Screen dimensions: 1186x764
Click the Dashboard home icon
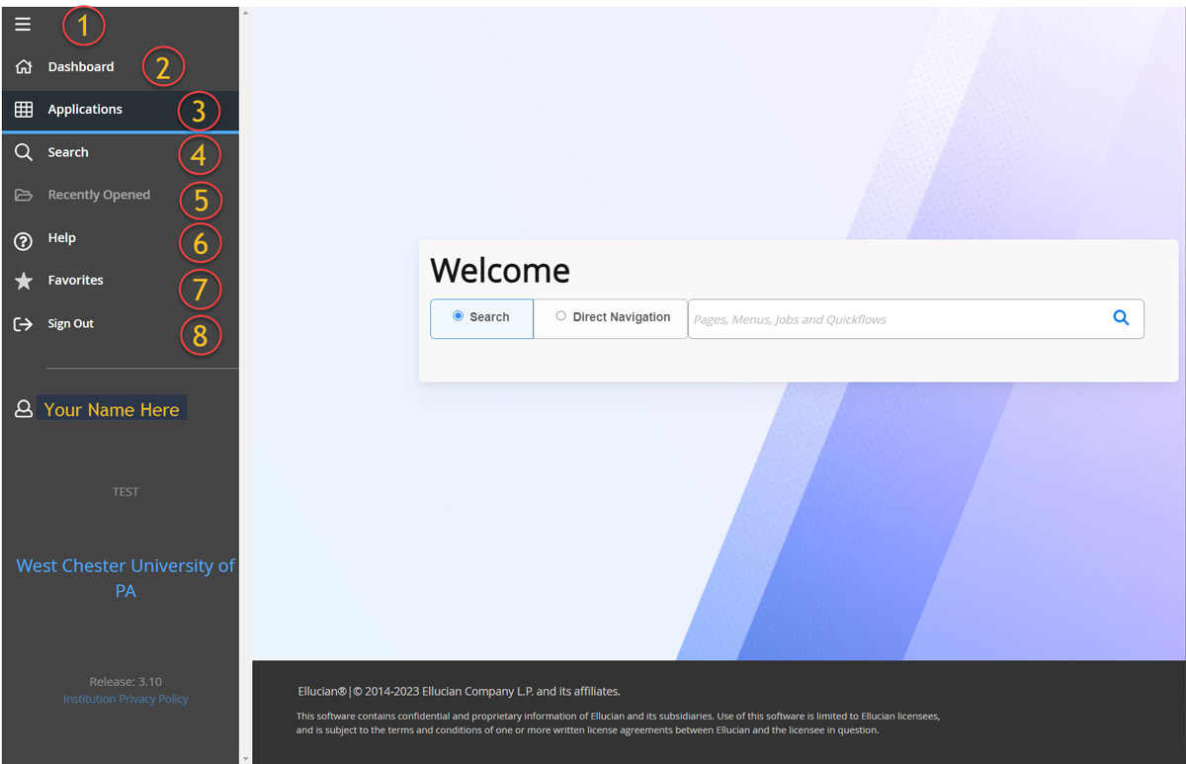(24, 67)
